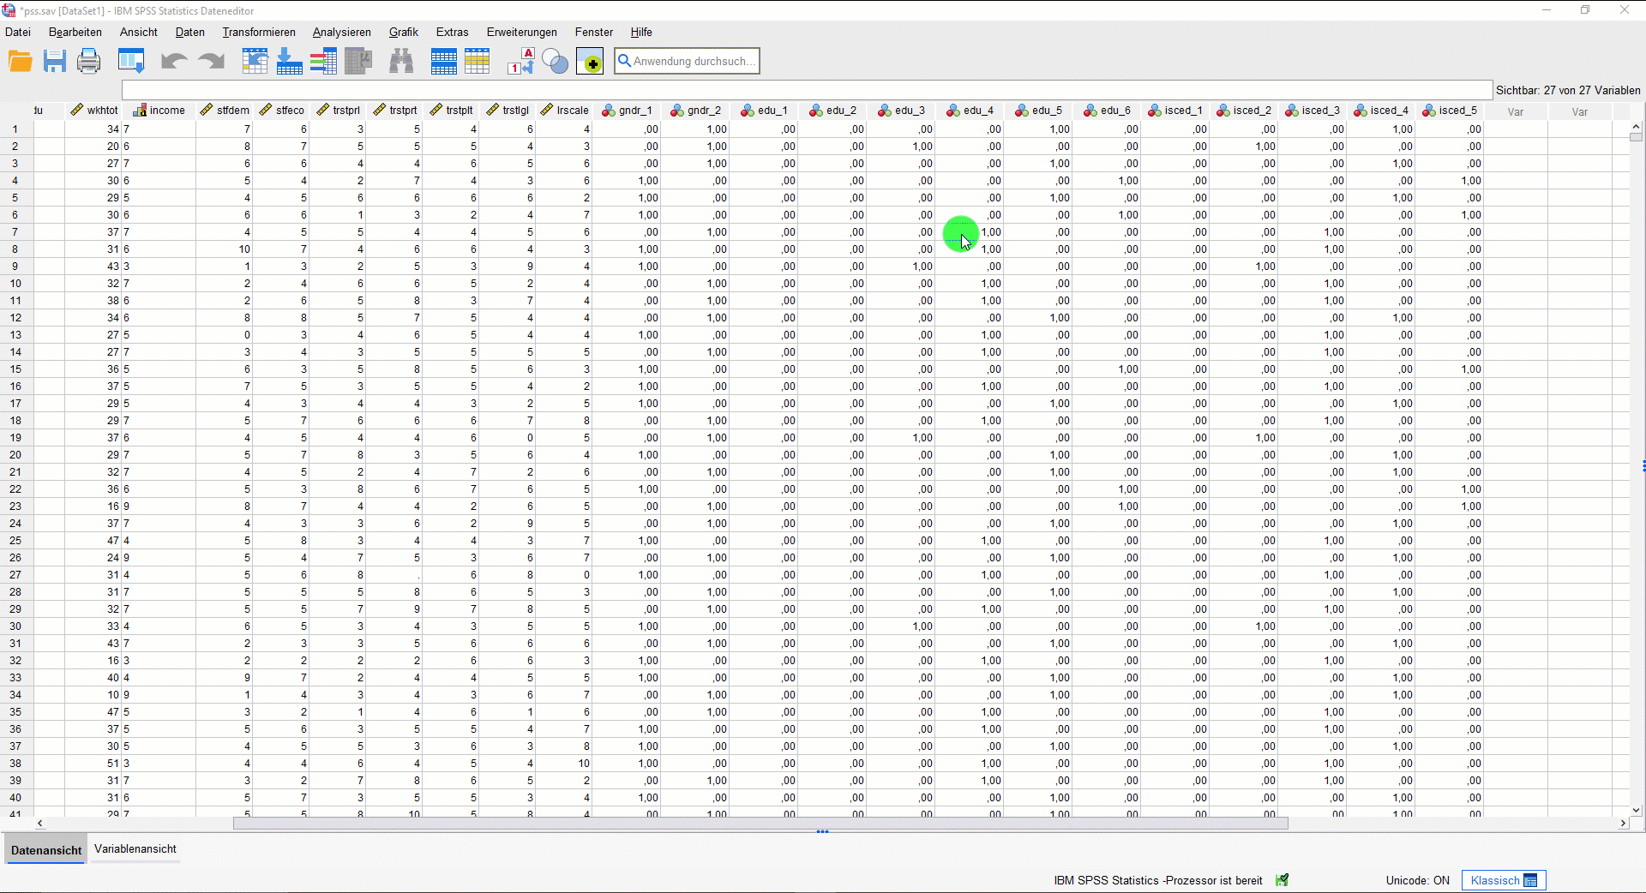Select the lrscale column header
The image size is (1646, 893).
[x=564, y=111]
